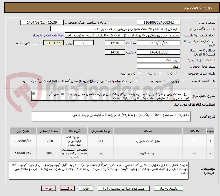Click the quantity cell 1,000

tap(49, 141)
